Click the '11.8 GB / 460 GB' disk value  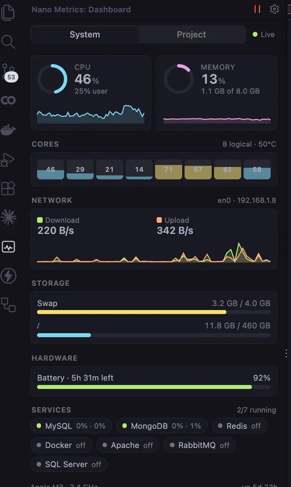(x=238, y=326)
